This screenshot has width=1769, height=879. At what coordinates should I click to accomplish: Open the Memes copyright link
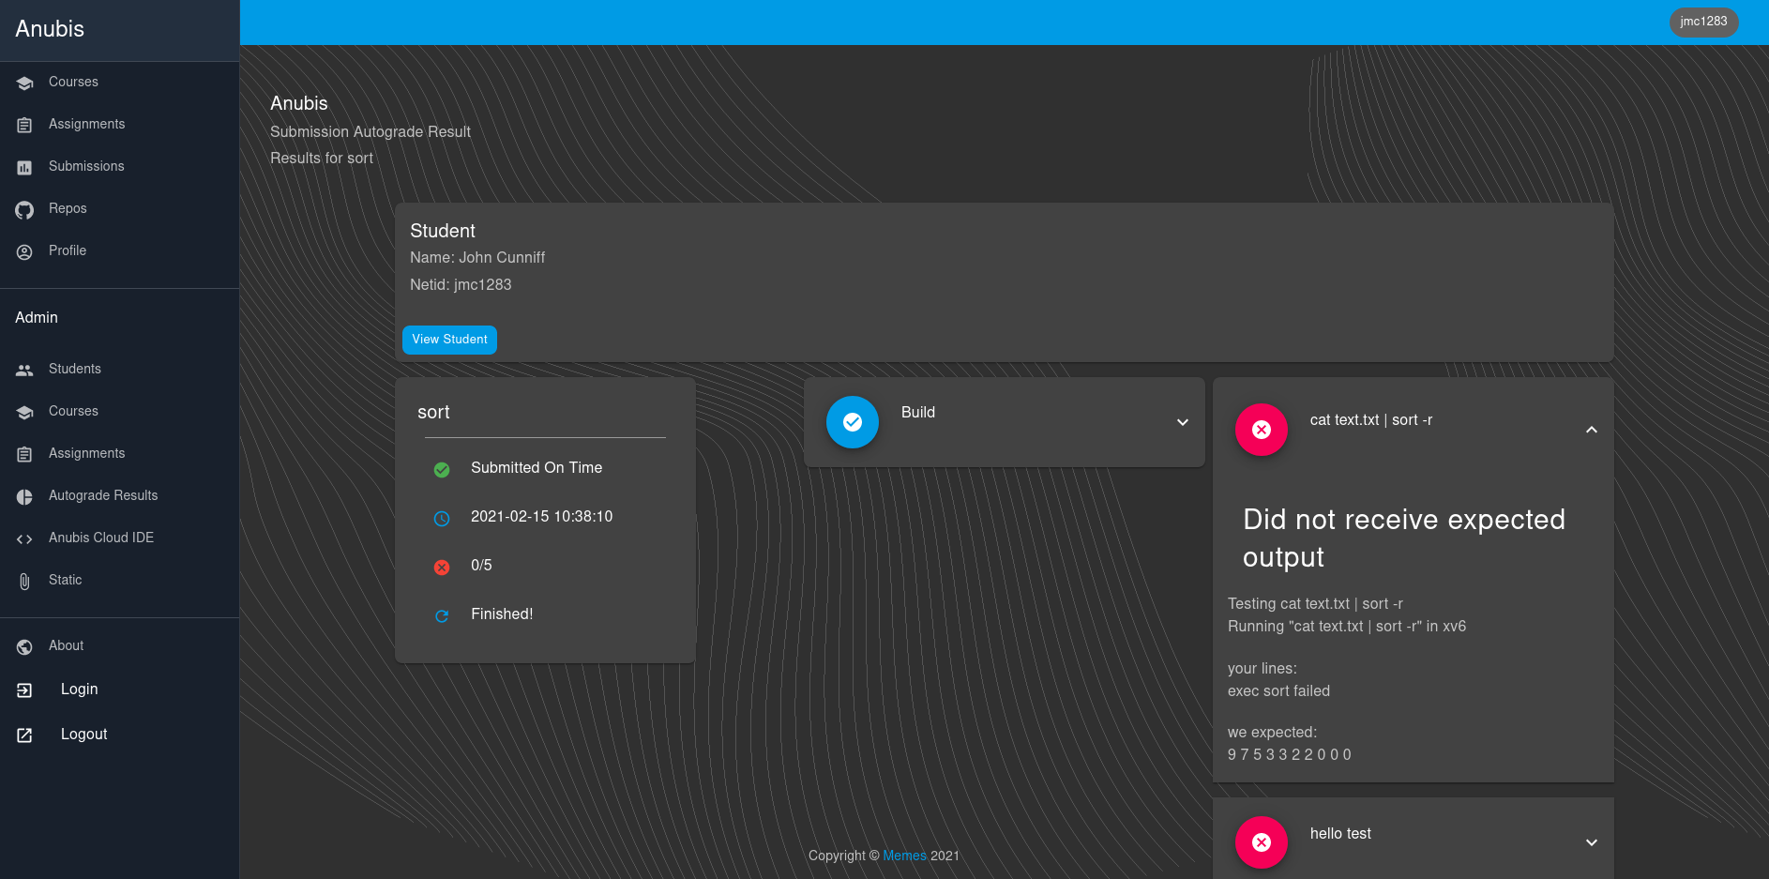(x=904, y=856)
